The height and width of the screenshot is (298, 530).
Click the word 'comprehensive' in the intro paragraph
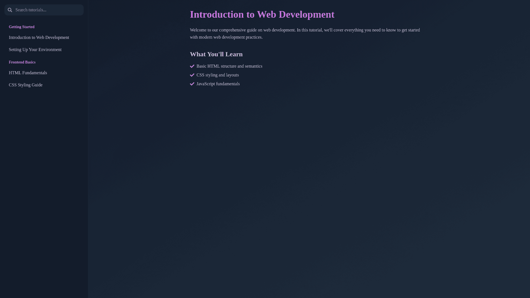coord(232,30)
